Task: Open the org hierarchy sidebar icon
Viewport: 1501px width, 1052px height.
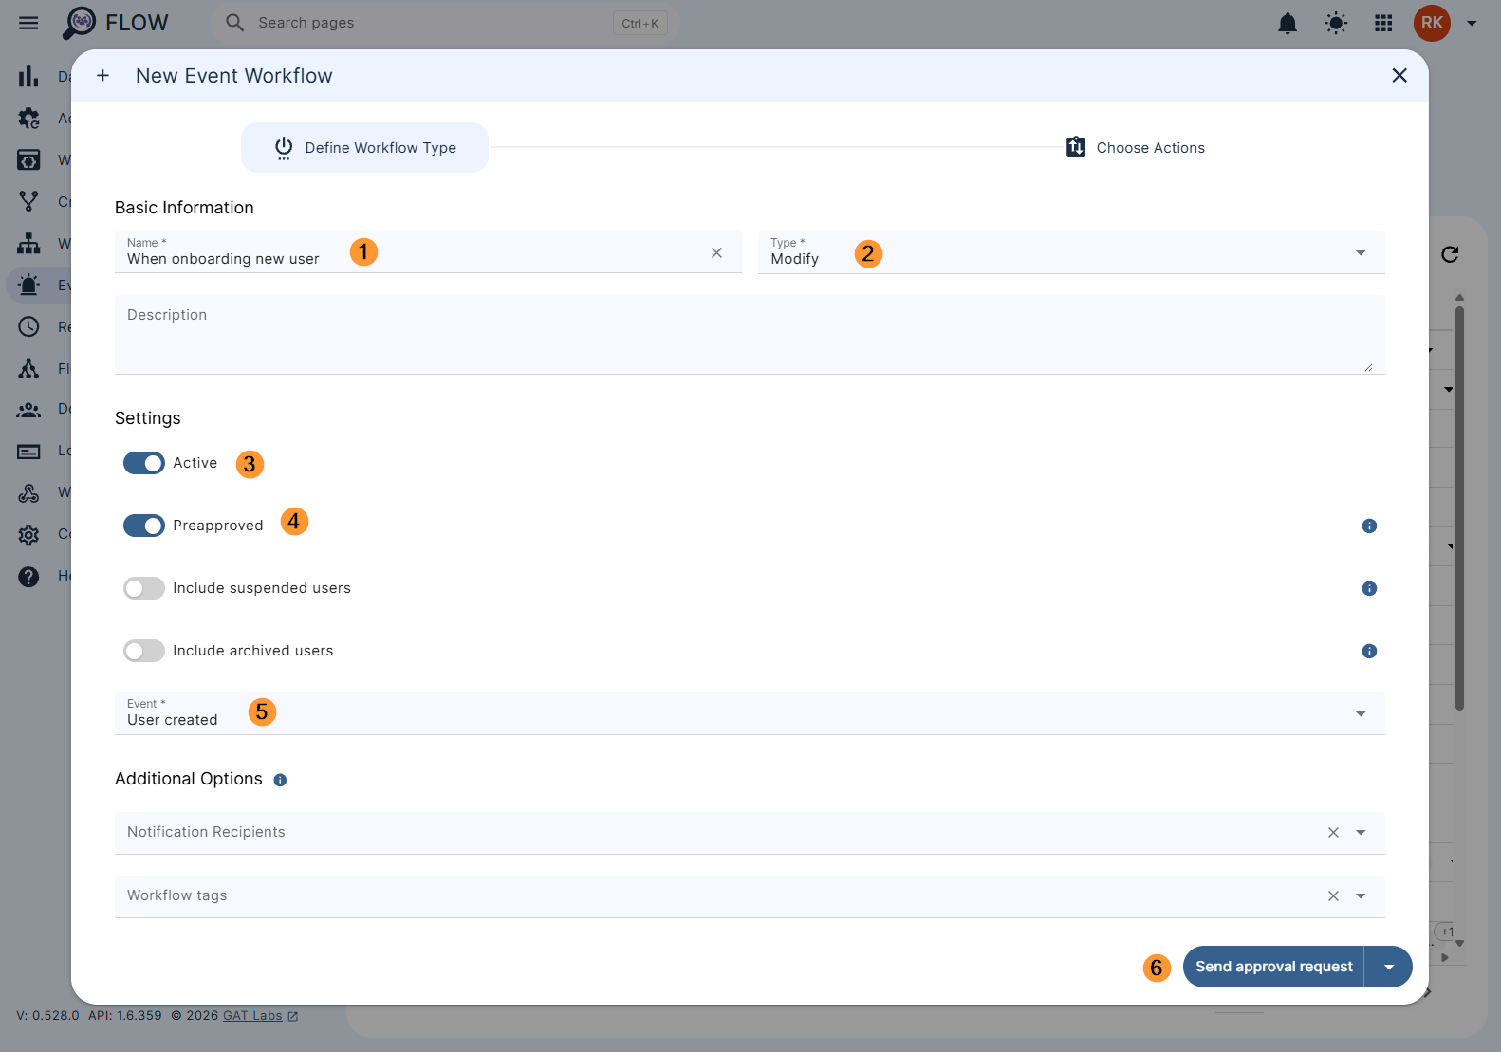Action: 28,243
